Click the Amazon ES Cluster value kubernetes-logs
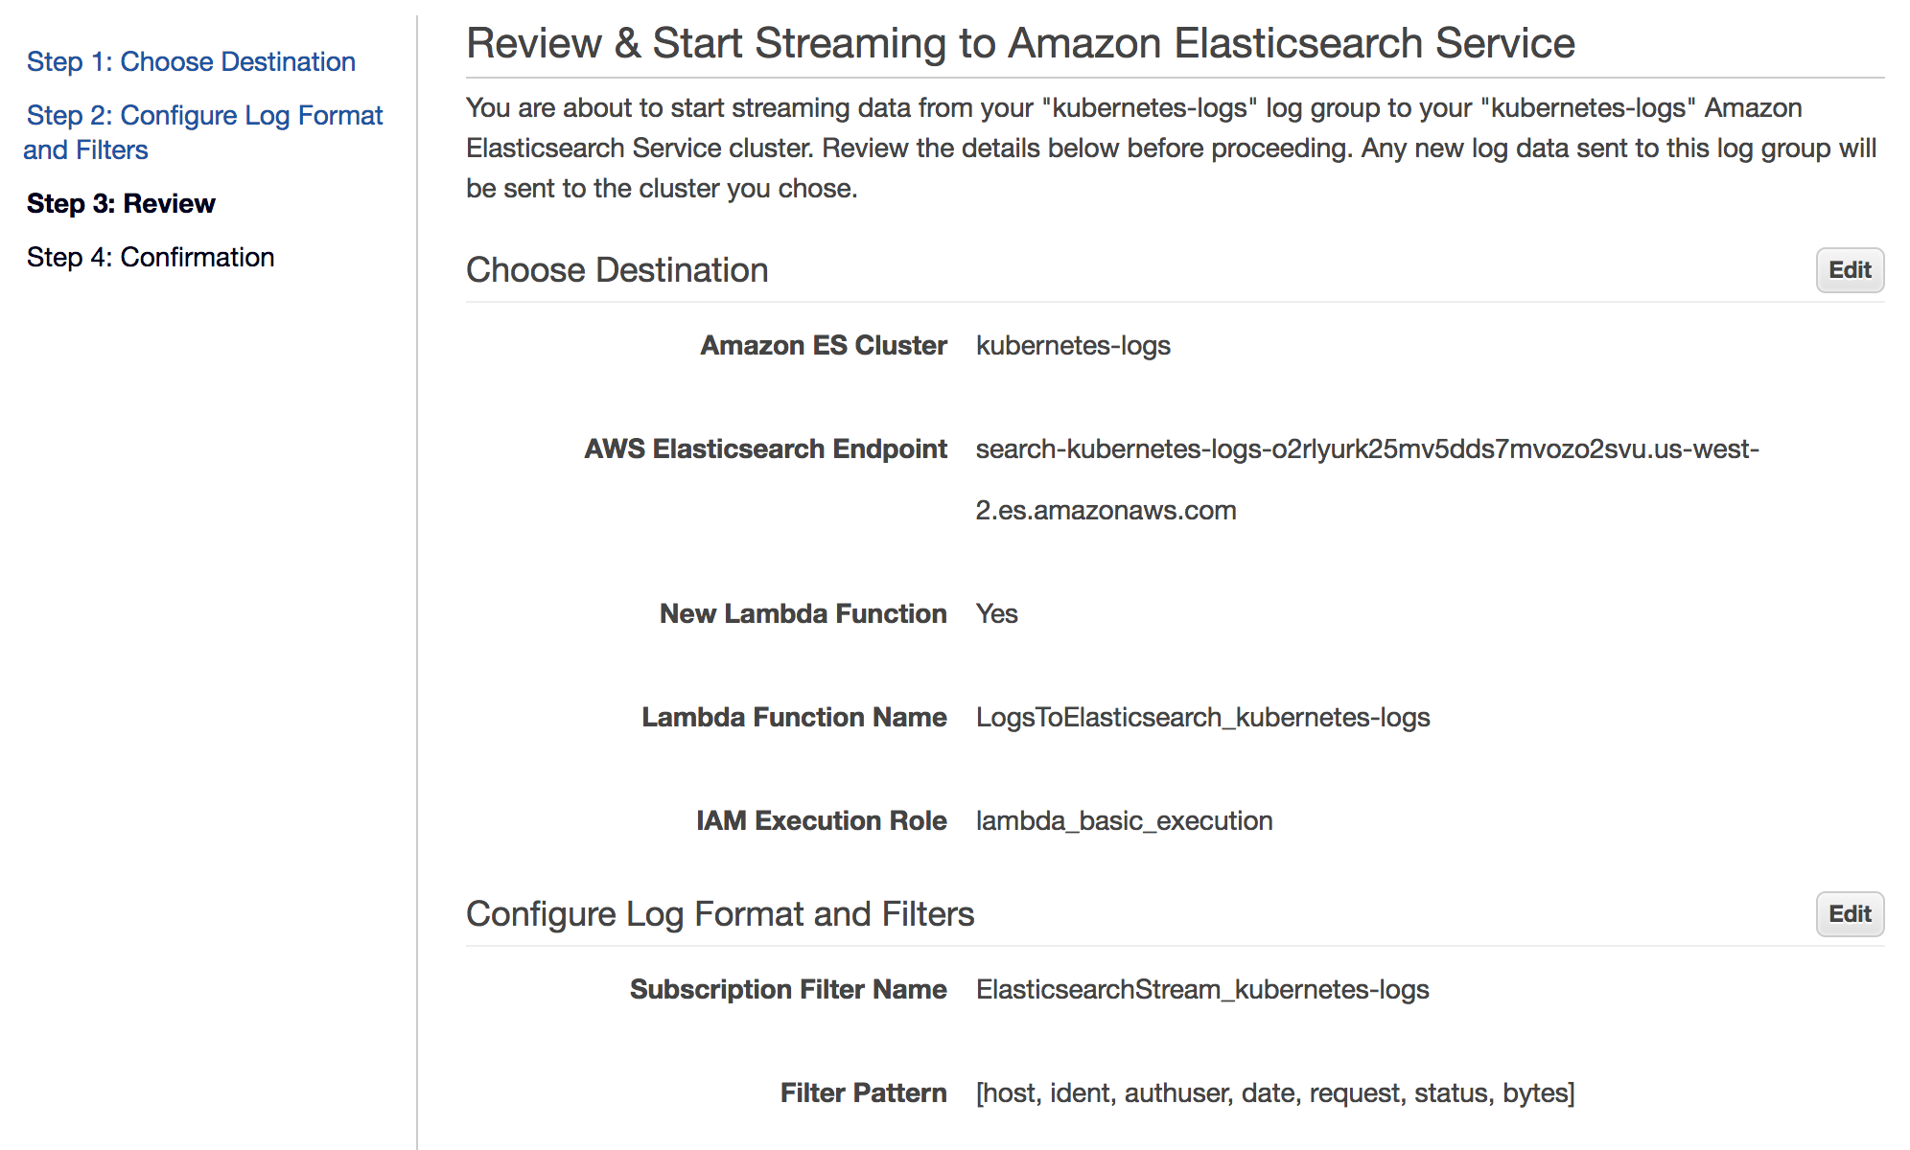Image resolution: width=1910 pixels, height=1150 pixels. click(x=1073, y=345)
